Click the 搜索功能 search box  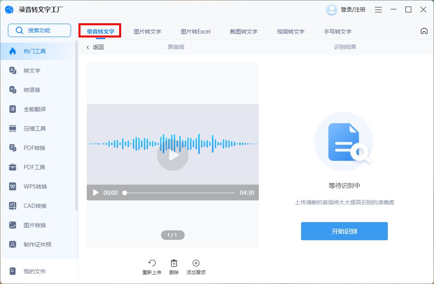(x=39, y=30)
